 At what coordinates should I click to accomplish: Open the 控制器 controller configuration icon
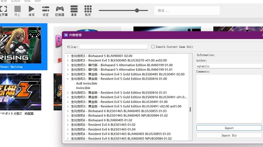click(60, 9)
